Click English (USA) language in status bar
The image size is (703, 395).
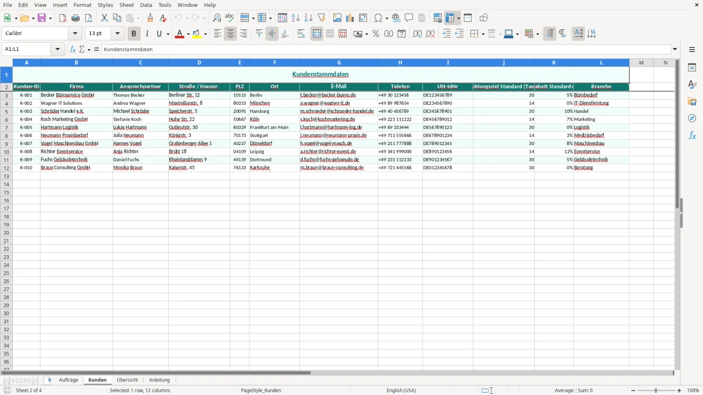coord(401,390)
